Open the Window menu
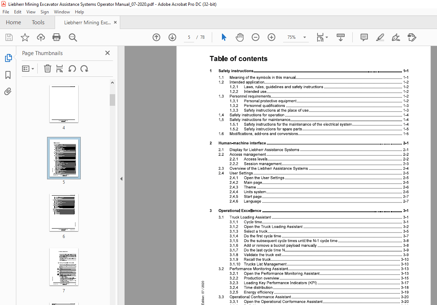 click(x=62, y=12)
